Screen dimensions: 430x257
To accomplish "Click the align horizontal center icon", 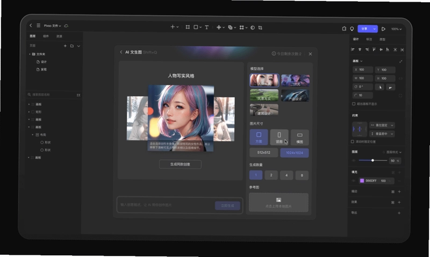I will pyautogui.click(x=360, y=49).
